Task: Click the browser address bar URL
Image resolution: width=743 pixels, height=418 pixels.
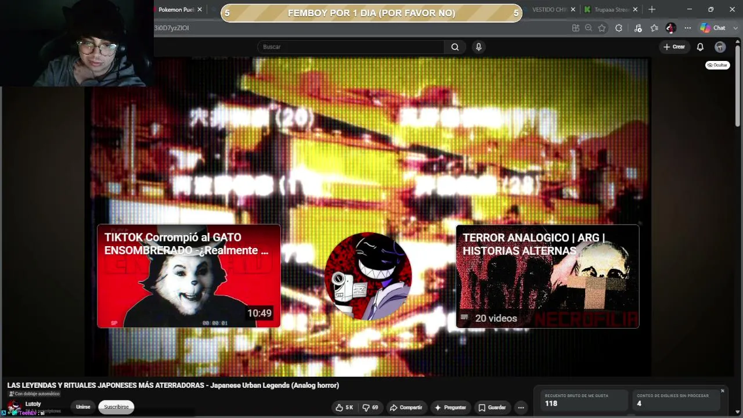Action: click(172, 28)
